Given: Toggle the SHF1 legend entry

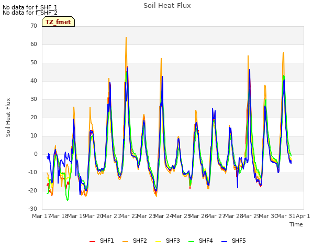Looking at the screenshot, I should [102, 241].
